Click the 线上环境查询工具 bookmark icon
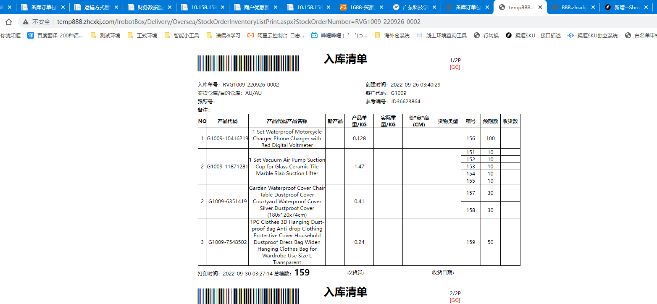Screen dimensions: 657x304 coord(420,35)
